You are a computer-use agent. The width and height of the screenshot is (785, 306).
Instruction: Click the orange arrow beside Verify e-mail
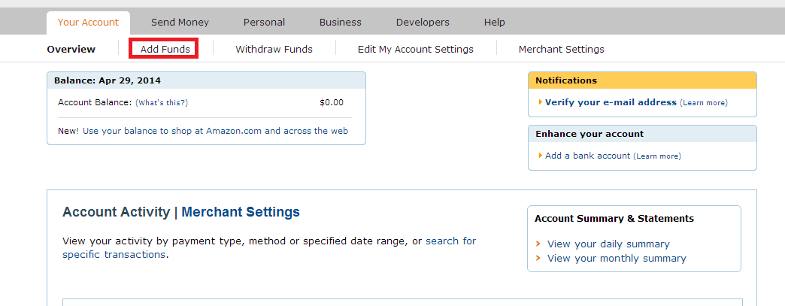(x=541, y=102)
